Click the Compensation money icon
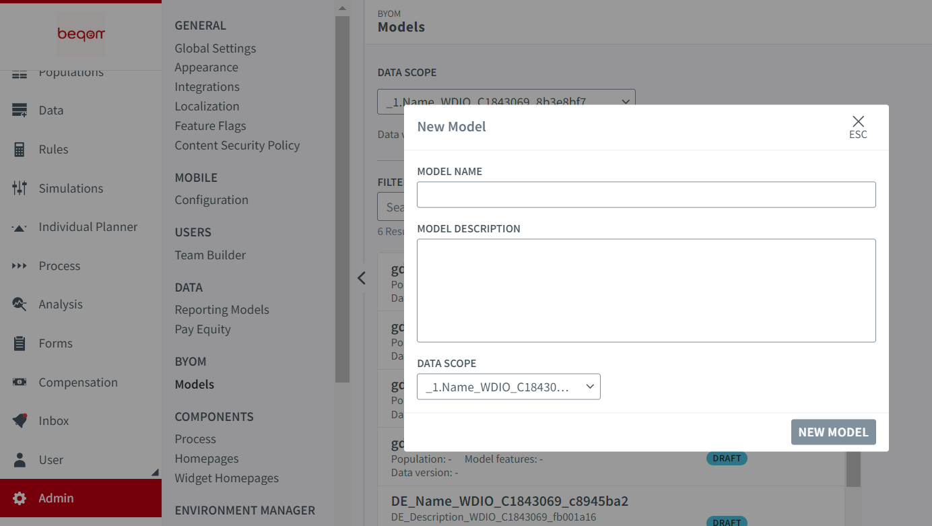The height and width of the screenshot is (526, 932). [x=20, y=383]
